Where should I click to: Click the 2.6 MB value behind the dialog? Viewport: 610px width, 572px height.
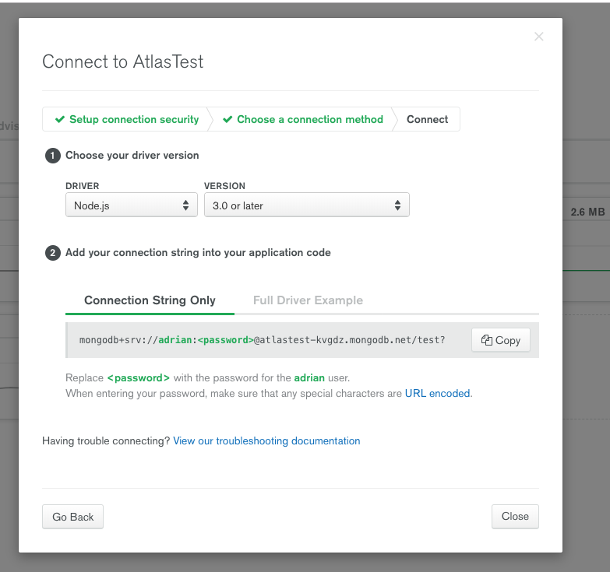(587, 212)
